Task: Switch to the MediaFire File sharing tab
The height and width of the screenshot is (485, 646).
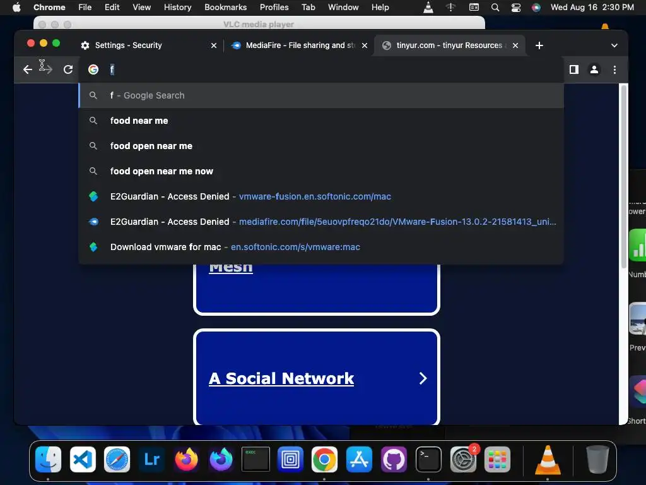Action: (300, 45)
